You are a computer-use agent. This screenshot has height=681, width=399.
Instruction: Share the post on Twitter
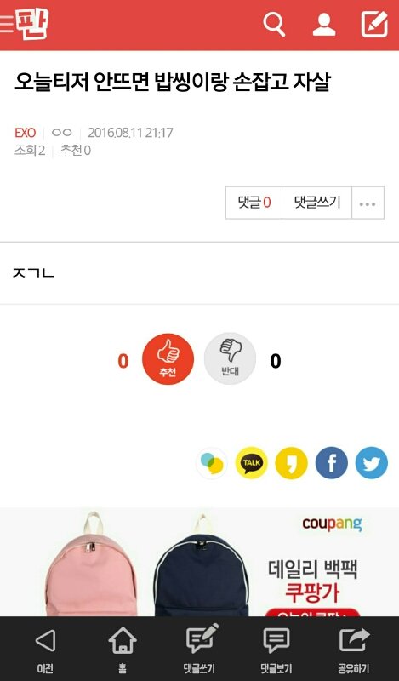[371, 463]
